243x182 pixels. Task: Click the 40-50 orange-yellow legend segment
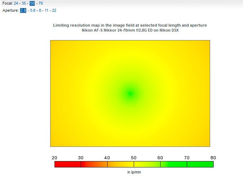tap(121, 164)
